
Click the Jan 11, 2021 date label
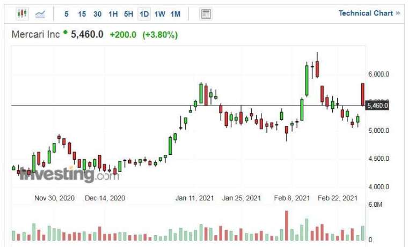(195, 198)
